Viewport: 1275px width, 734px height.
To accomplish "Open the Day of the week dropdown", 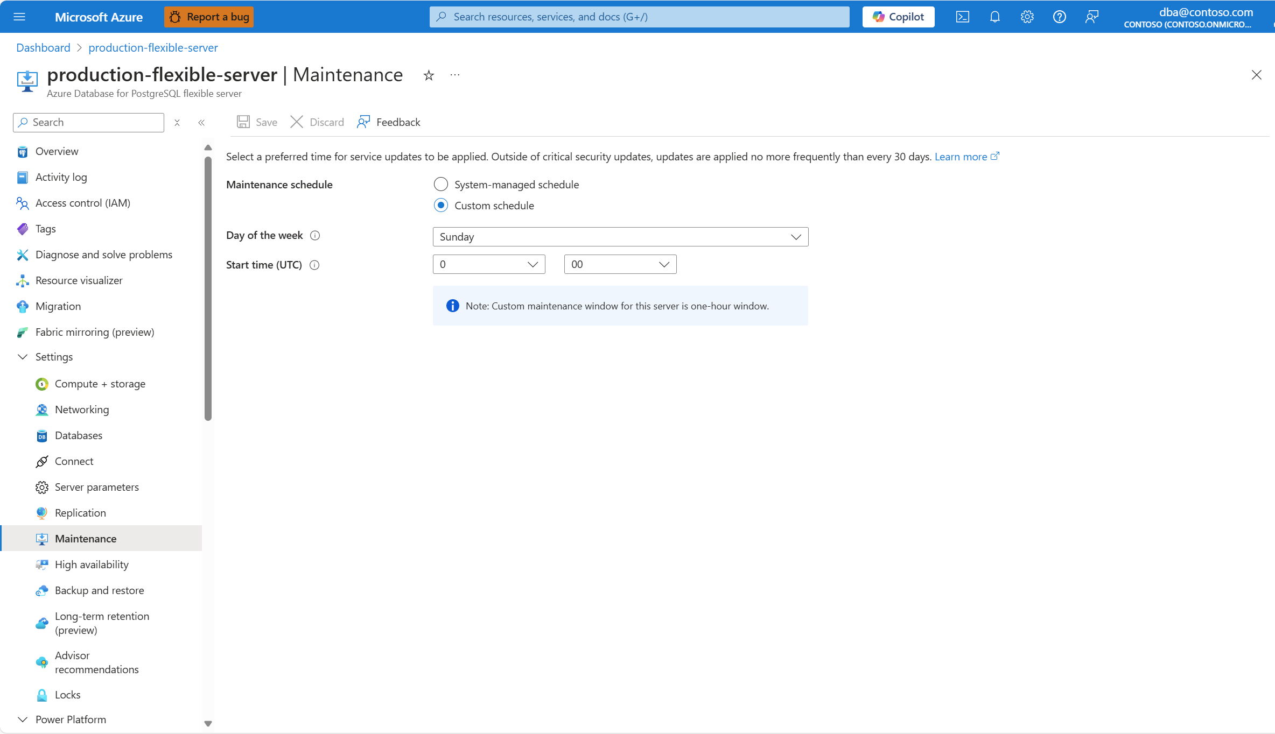I will pos(620,237).
